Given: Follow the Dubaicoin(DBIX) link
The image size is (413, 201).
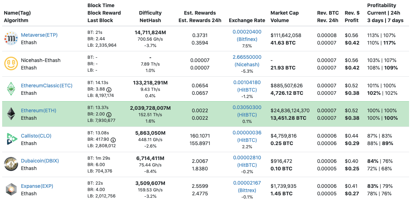Looking at the screenshot, I should click(x=40, y=161).
